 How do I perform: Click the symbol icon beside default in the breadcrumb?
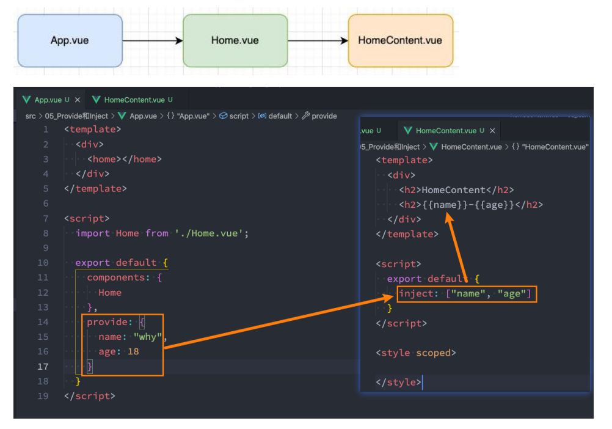coord(262,116)
